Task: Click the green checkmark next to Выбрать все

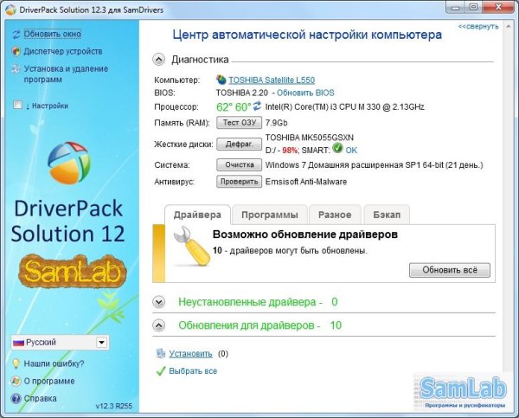Action: click(161, 371)
